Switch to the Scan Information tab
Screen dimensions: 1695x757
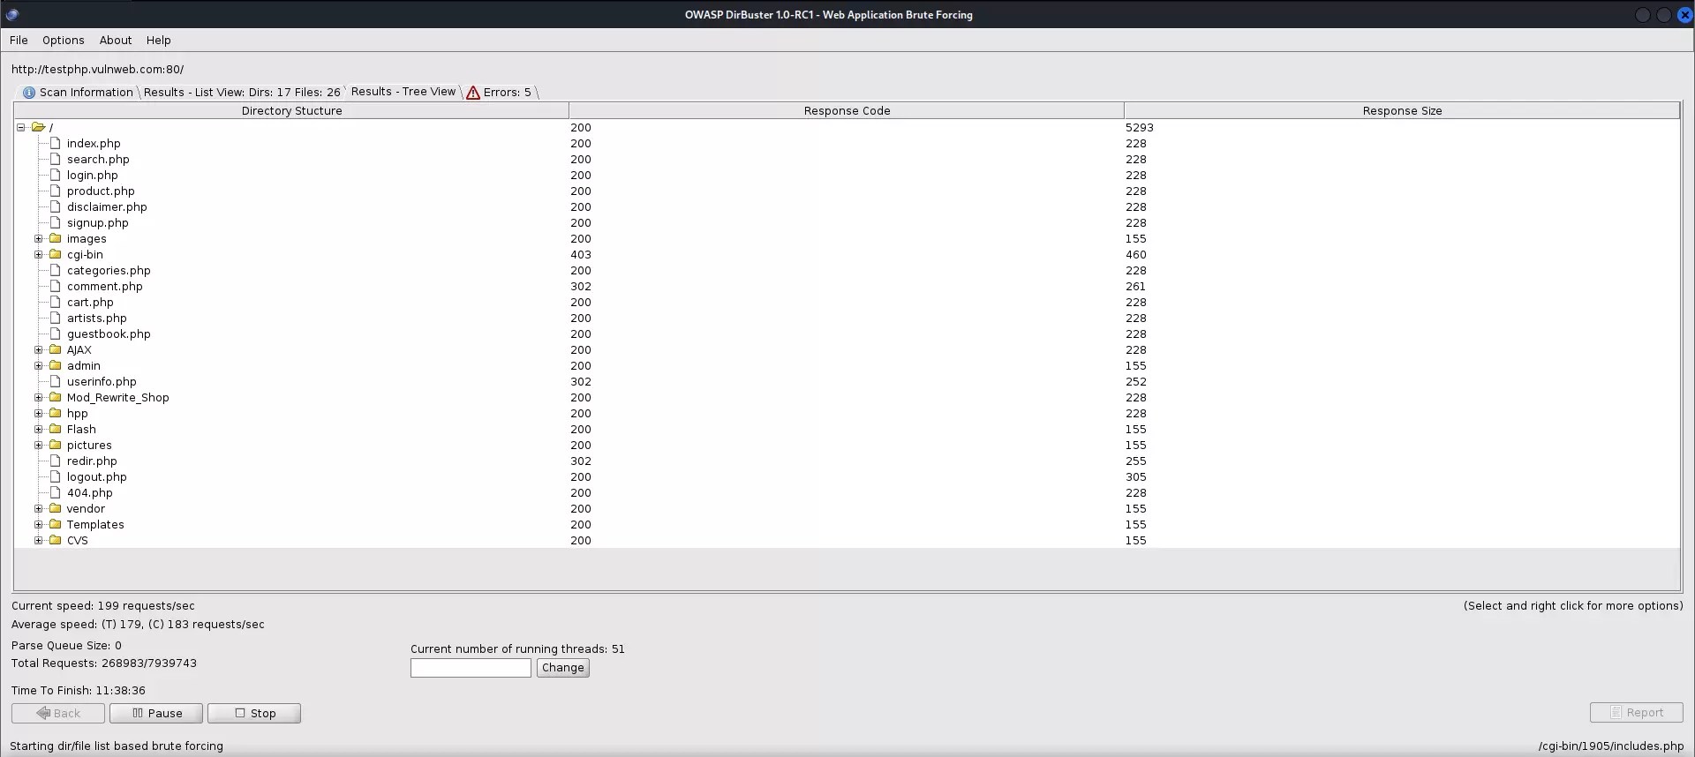coord(78,92)
